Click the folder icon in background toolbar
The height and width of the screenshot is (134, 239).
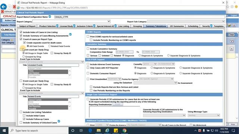point(230,25)
